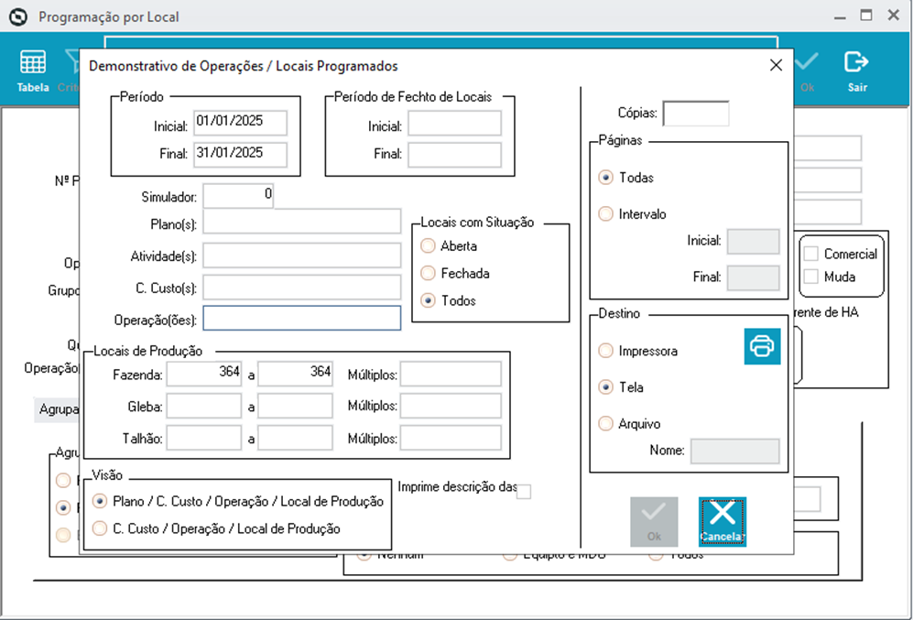Image resolution: width=913 pixels, height=620 pixels.
Task: Select Aberta under Locais com Situação
Action: tap(427, 245)
